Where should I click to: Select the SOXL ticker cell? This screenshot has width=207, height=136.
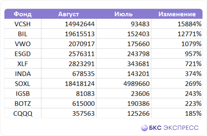point(23,84)
